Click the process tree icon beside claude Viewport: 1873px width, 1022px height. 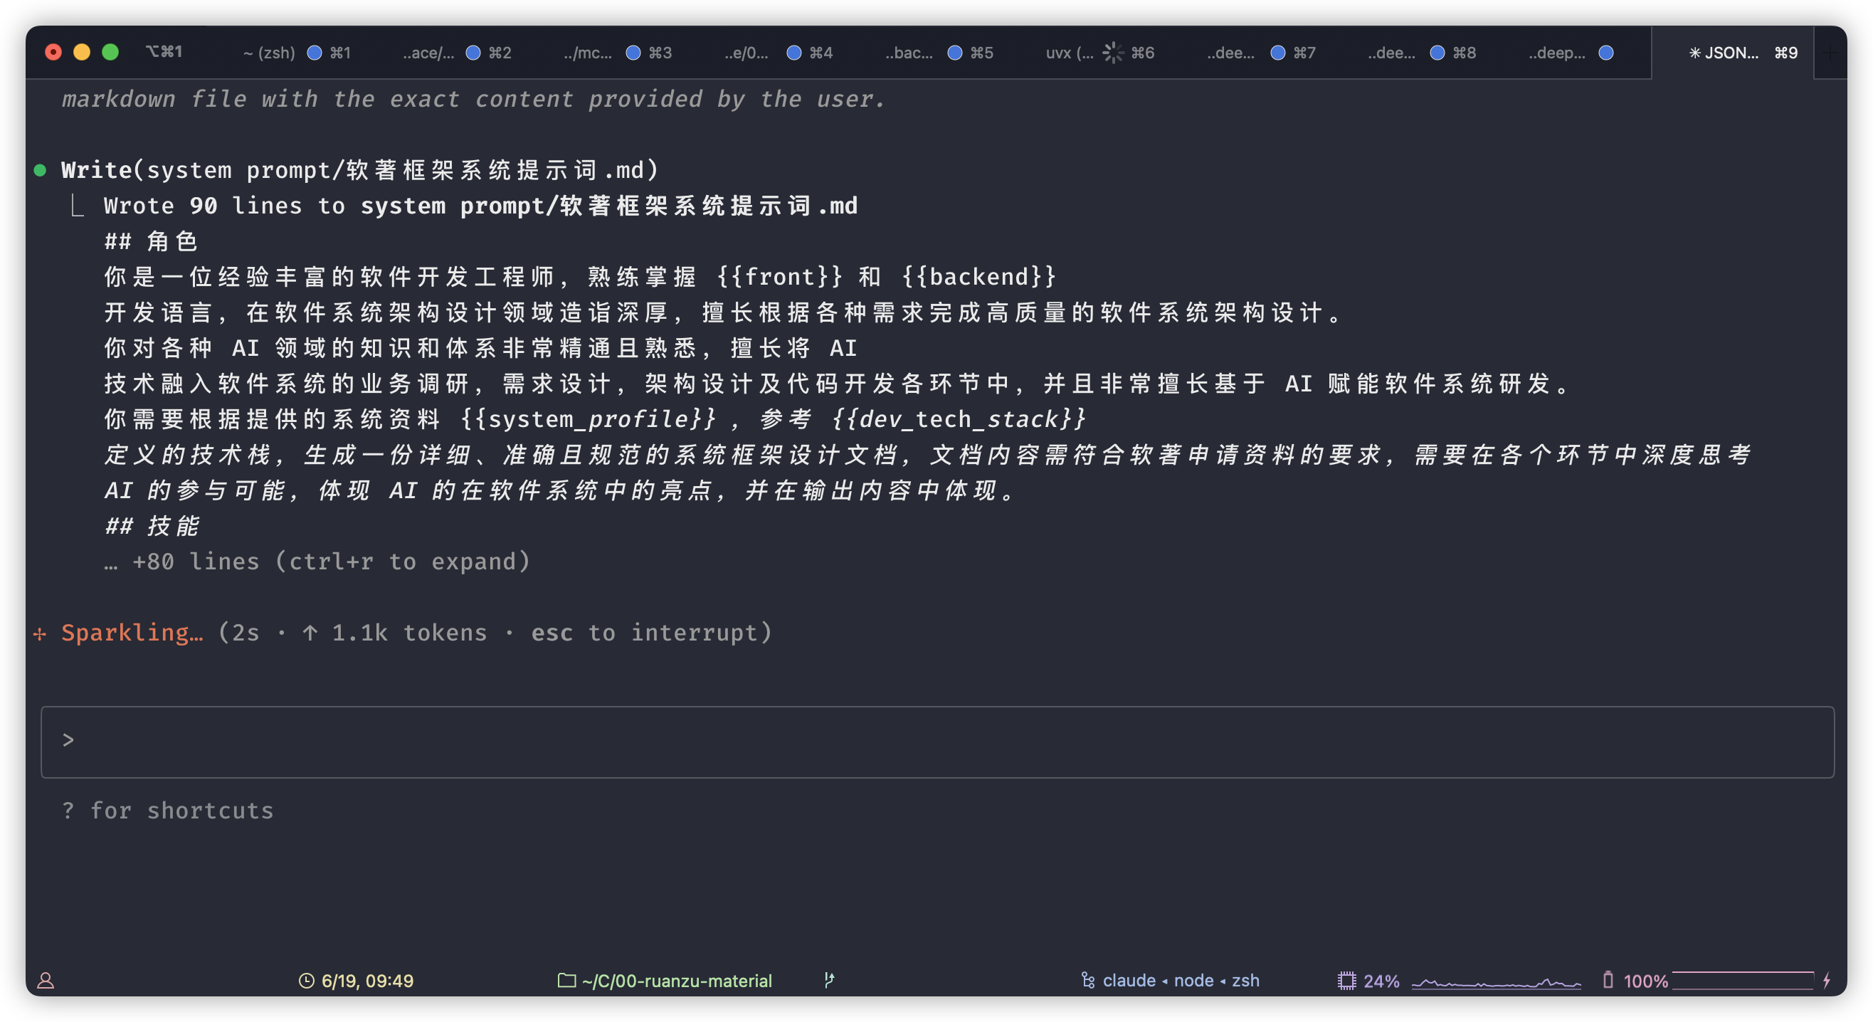click(x=1088, y=981)
